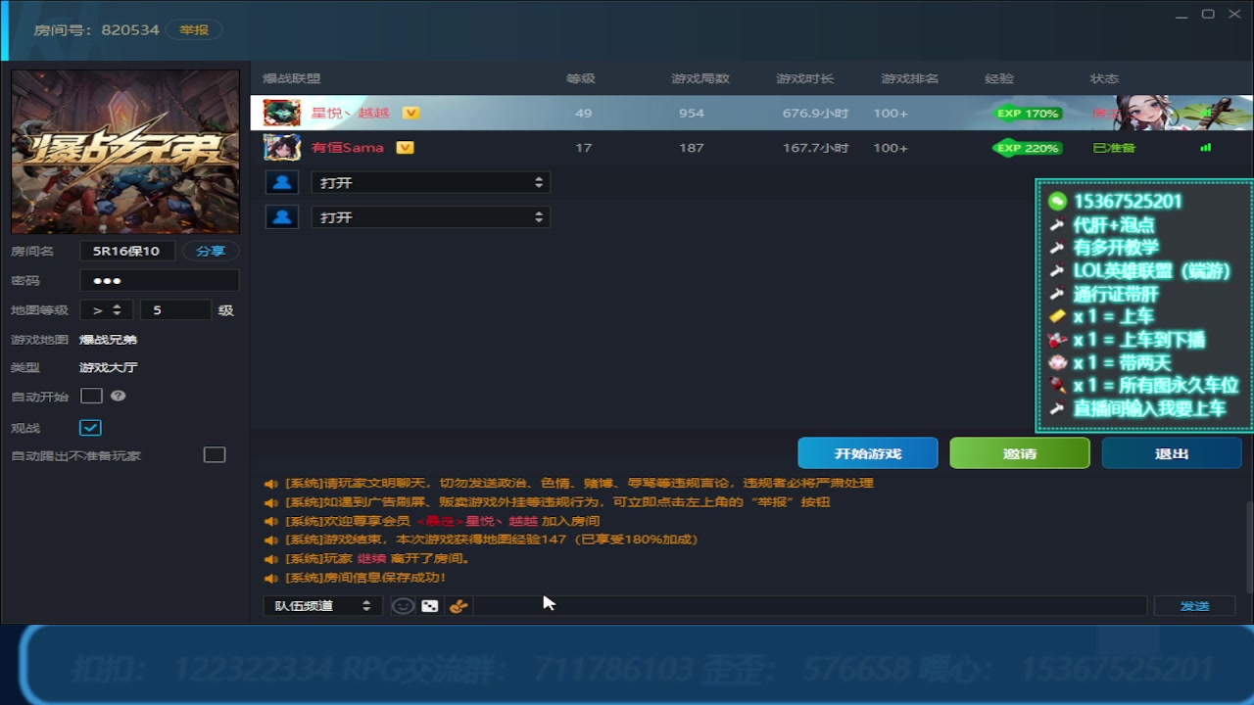
Task: Click the 状态 column header
Action: click(x=1104, y=78)
